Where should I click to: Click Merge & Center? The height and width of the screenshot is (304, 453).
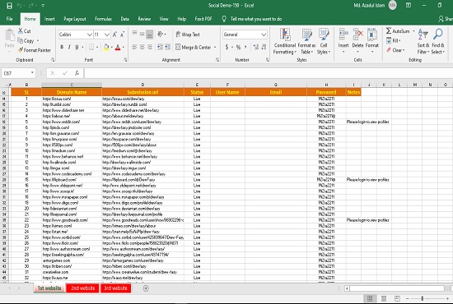[x=194, y=48]
